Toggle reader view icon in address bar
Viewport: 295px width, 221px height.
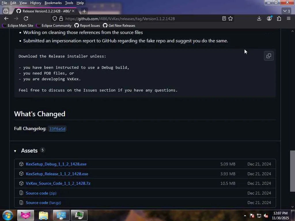pyautogui.click(x=224, y=18)
